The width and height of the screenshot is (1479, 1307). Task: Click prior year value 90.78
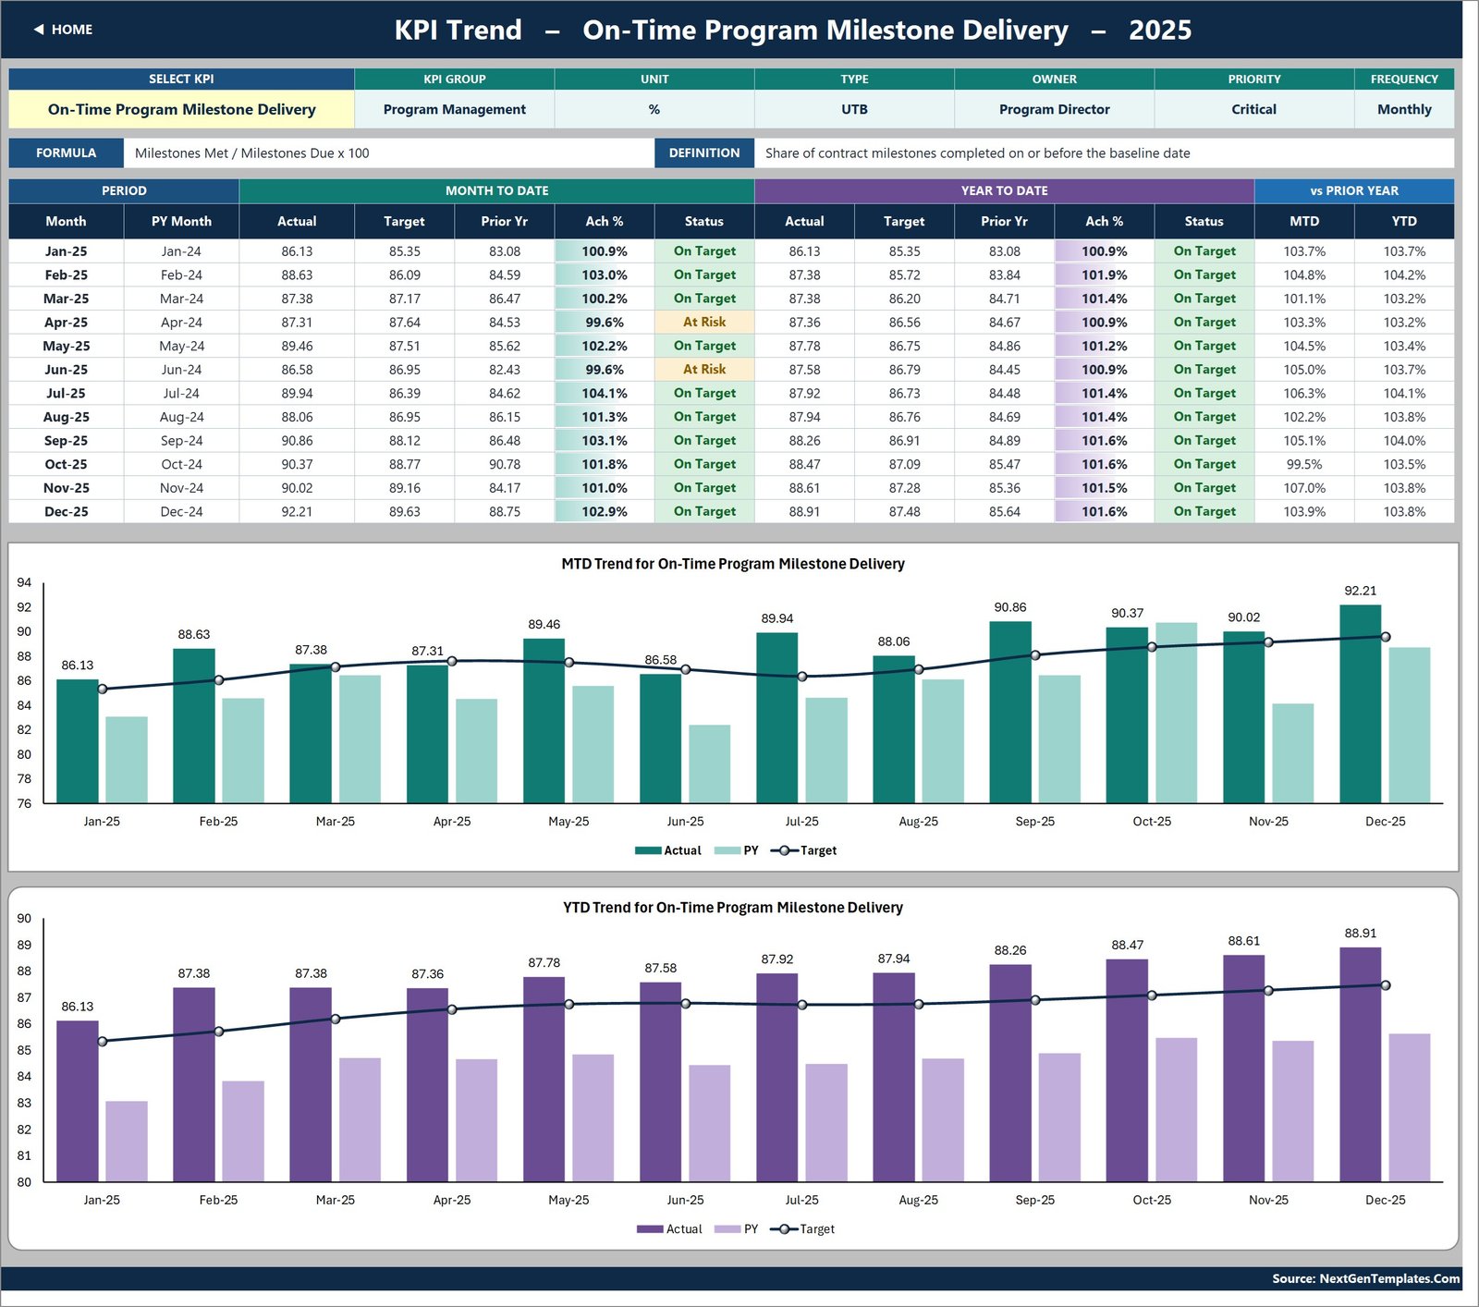(x=505, y=464)
